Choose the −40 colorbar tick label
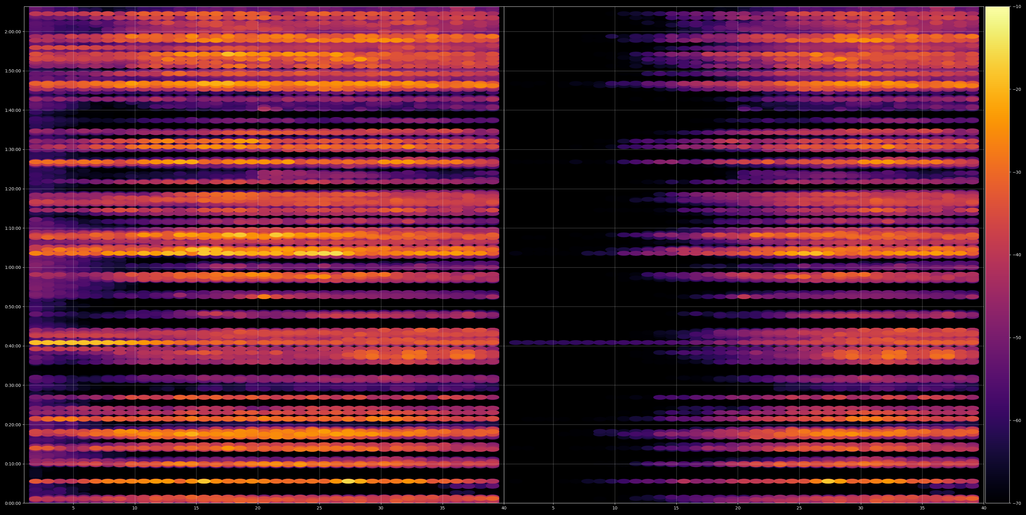The height and width of the screenshot is (515, 1026). 1017,255
